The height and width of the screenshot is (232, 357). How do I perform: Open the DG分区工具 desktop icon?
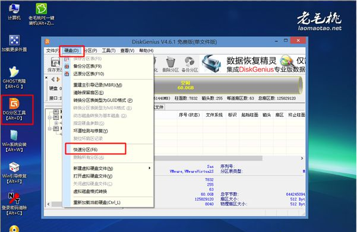(15, 109)
